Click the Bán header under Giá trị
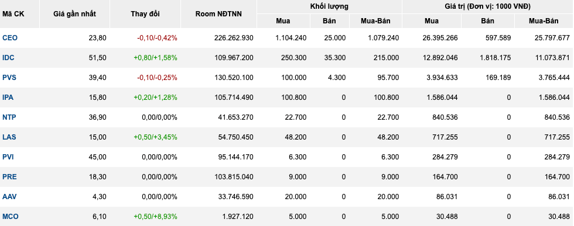The height and width of the screenshot is (226, 574). pos(487,21)
